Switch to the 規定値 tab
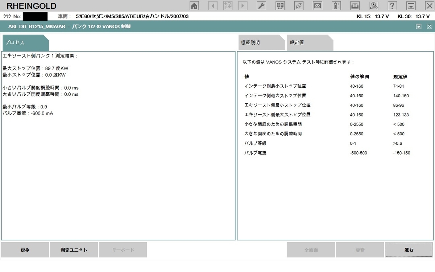The width and height of the screenshot is (435, 272). [310, 43]
